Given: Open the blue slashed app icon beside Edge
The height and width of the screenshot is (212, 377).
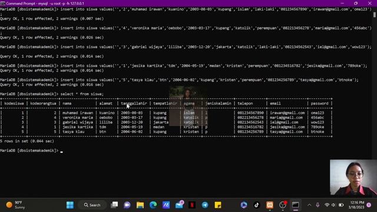Looking at the screenshot, I should tap(166, 205).
